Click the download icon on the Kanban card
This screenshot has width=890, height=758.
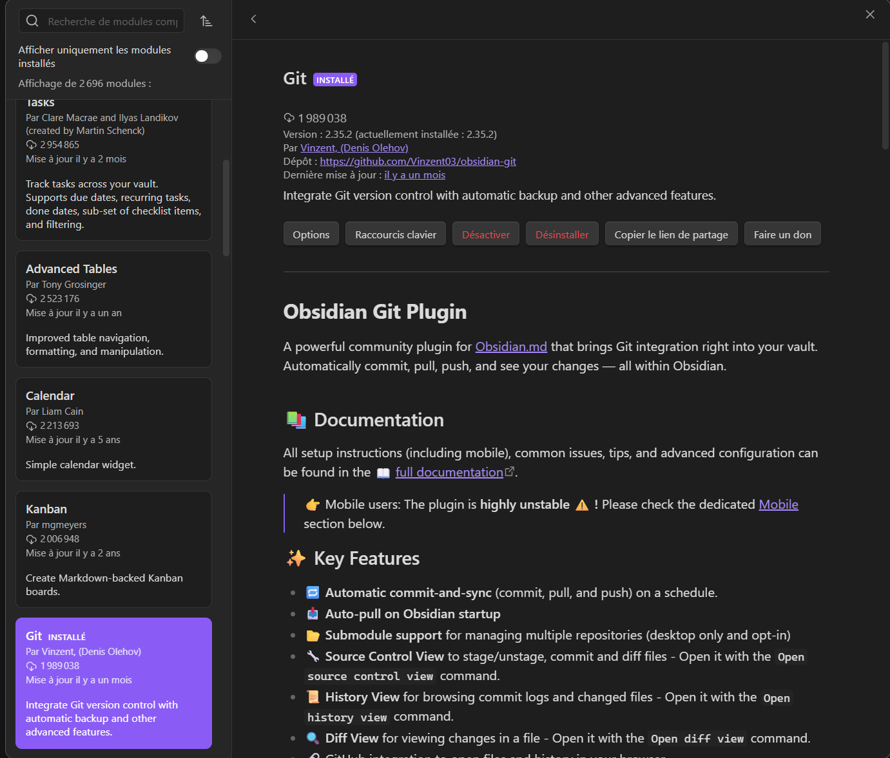click(31, 538)
